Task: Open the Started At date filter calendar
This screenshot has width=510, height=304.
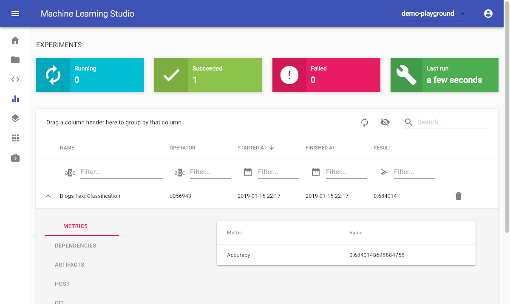Action: pyautogui.click(x=248, y=172)
